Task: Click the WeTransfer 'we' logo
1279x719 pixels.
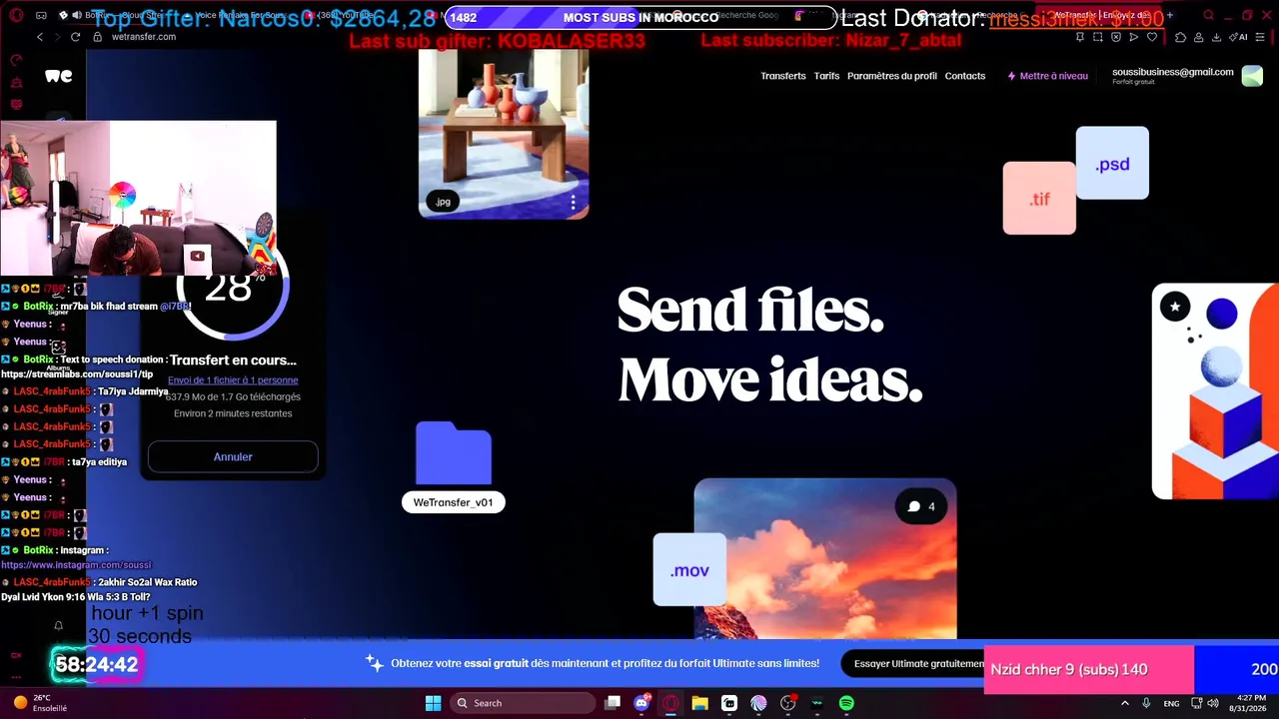Action: coord(58,76)
